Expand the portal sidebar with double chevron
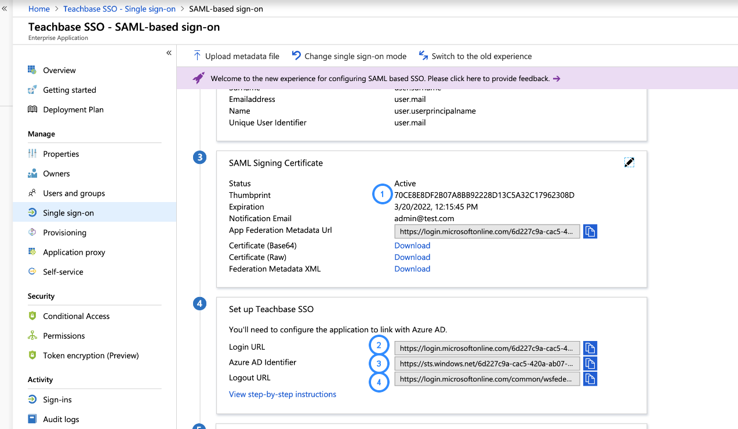This screenshot has height=429, width=738. 5,9
